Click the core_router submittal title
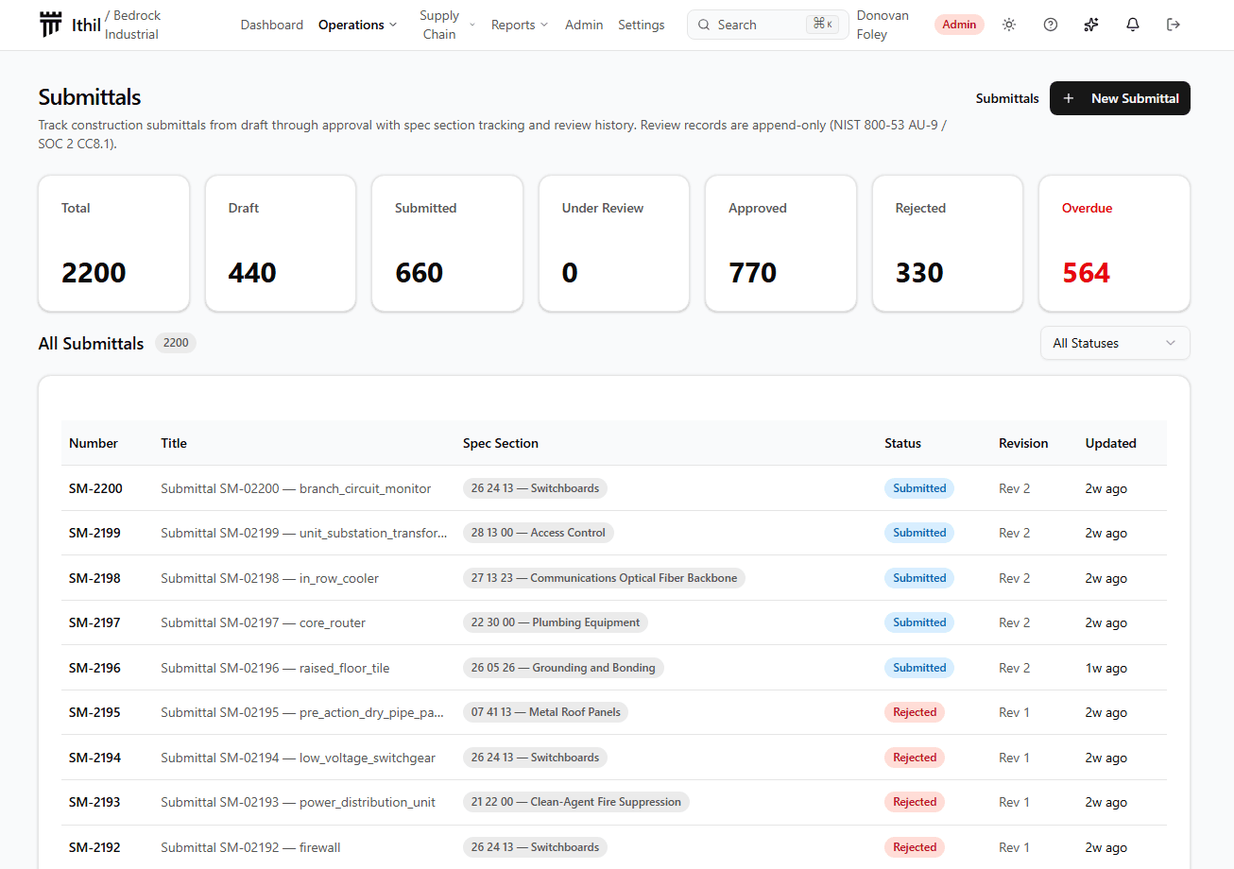Screen dimensions: 1234x869 [263, 622]
